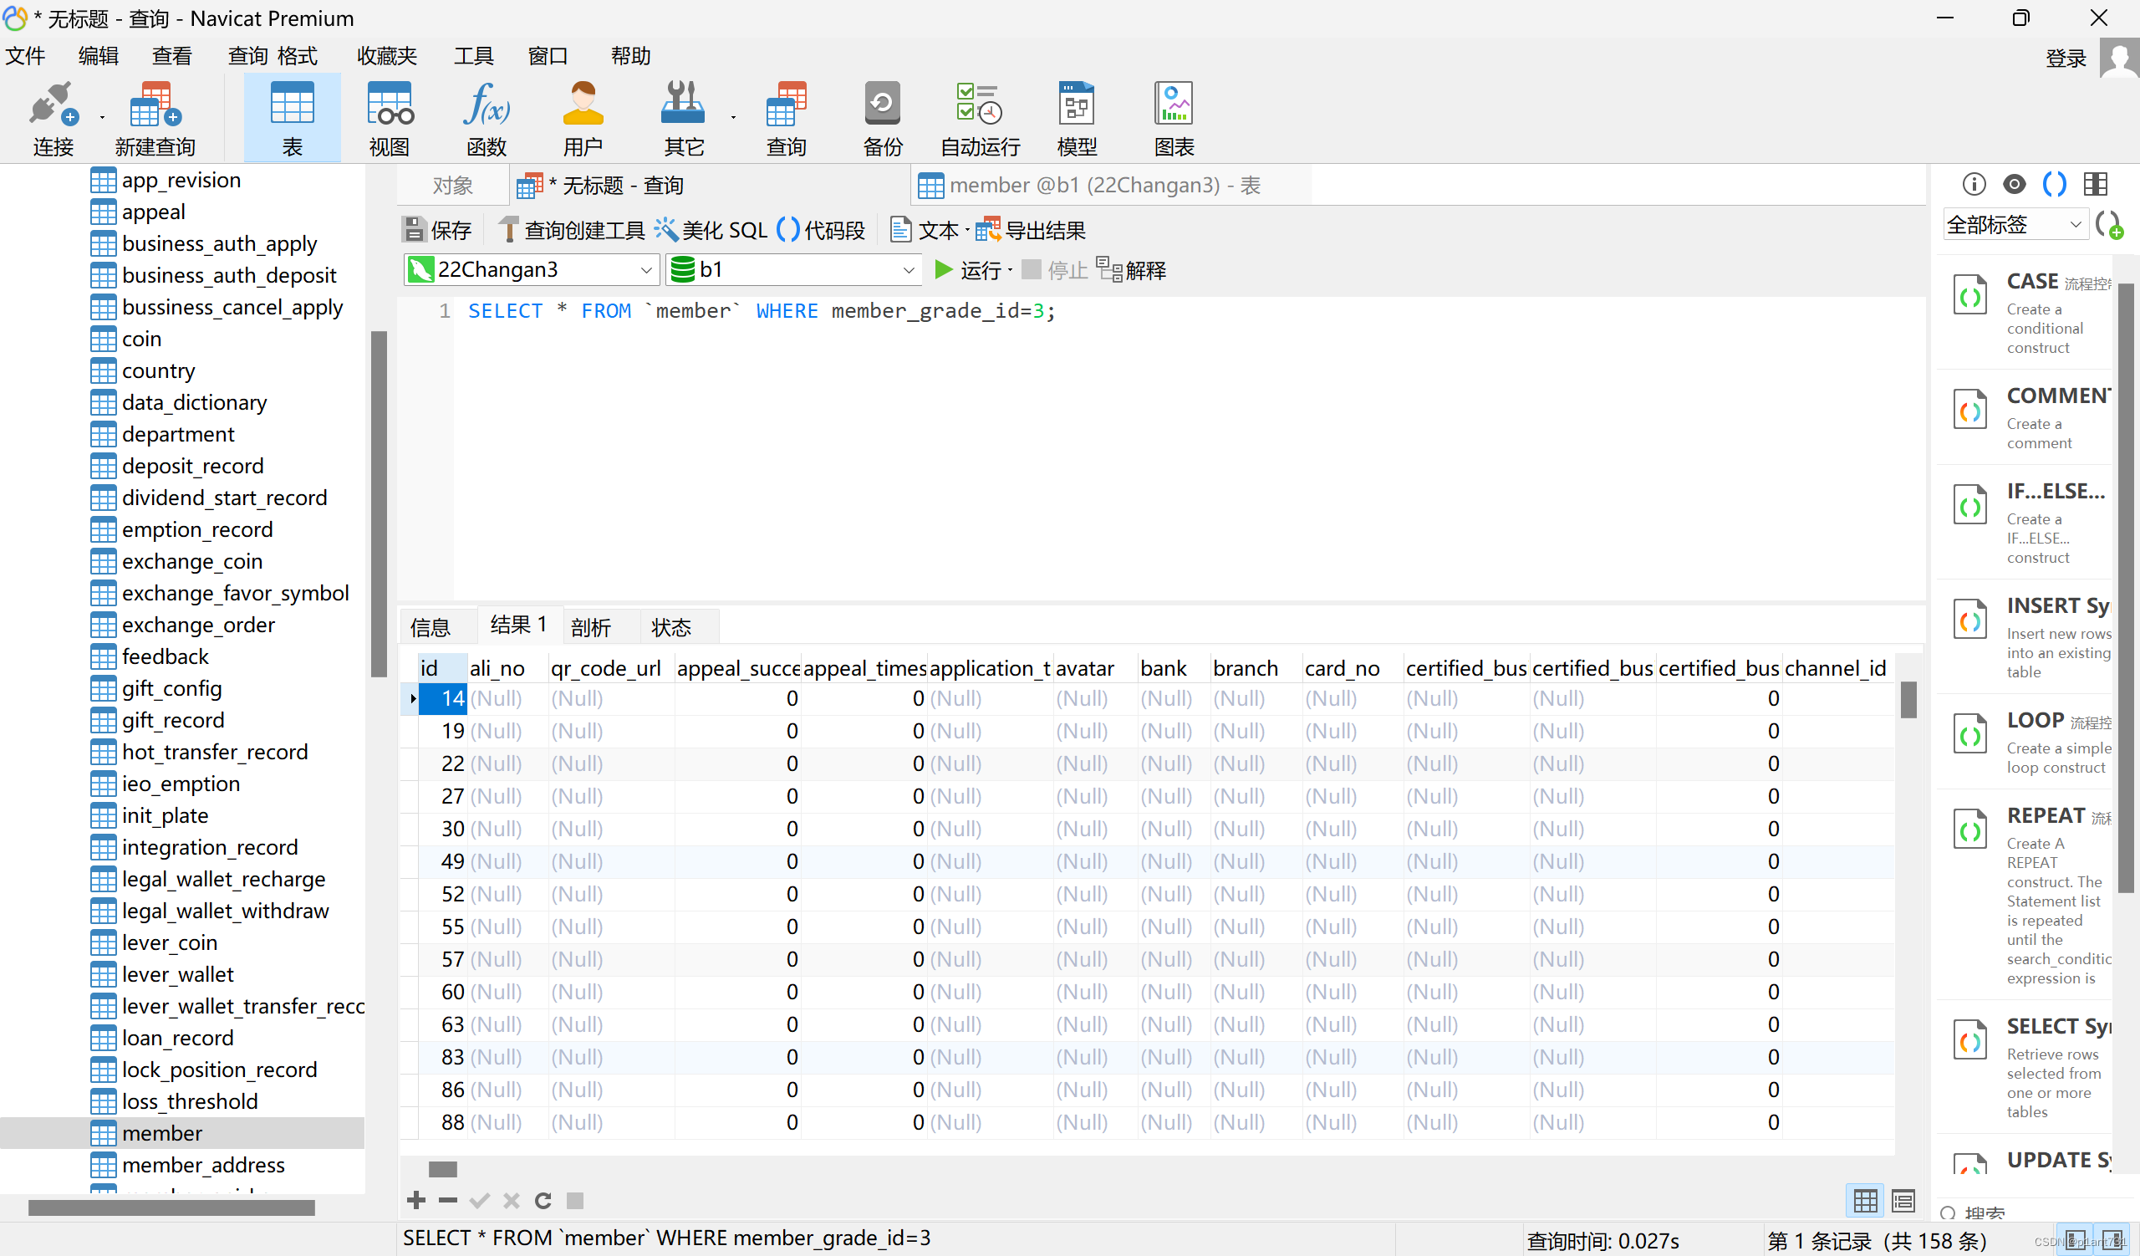
Task: Click the member table in sidebar
Action: pos(161,1133)
